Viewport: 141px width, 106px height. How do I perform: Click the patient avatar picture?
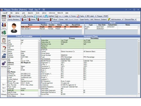point(14,28)
